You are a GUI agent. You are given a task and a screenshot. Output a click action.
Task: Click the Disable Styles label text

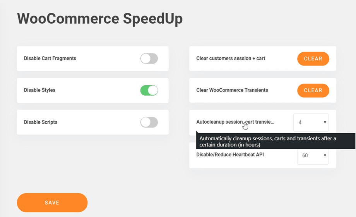(39, 90)
